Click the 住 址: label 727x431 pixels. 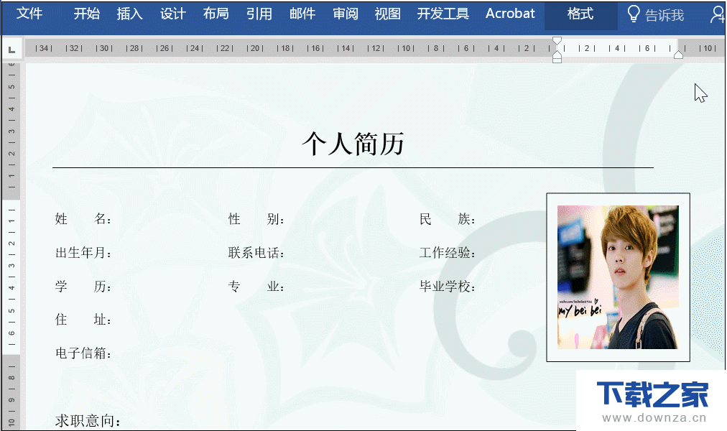pyautogui.click(x=83, y=320)
